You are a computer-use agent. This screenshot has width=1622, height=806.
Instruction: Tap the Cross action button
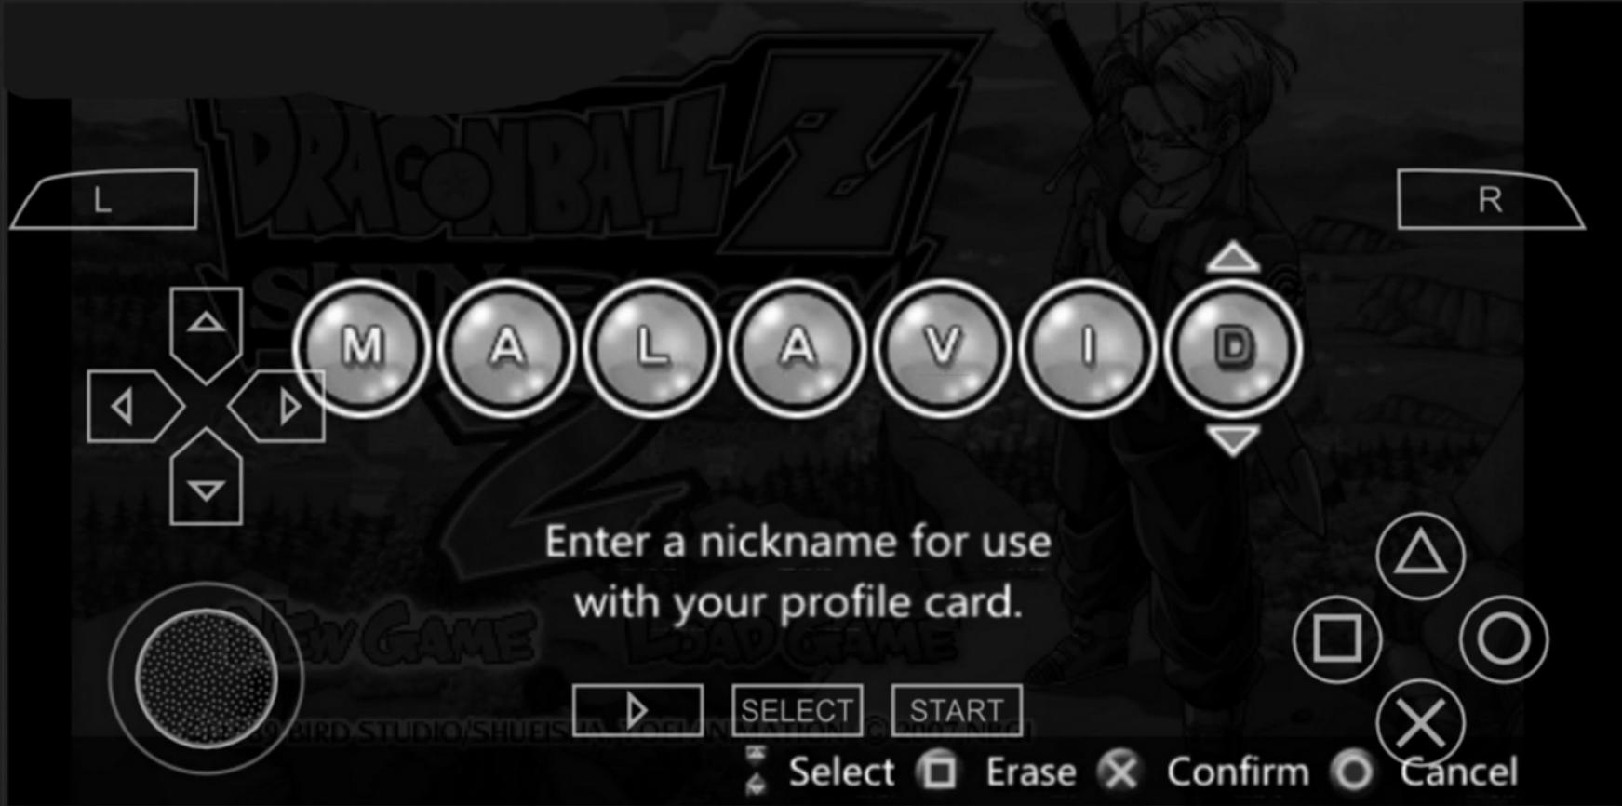[1420, 723]
